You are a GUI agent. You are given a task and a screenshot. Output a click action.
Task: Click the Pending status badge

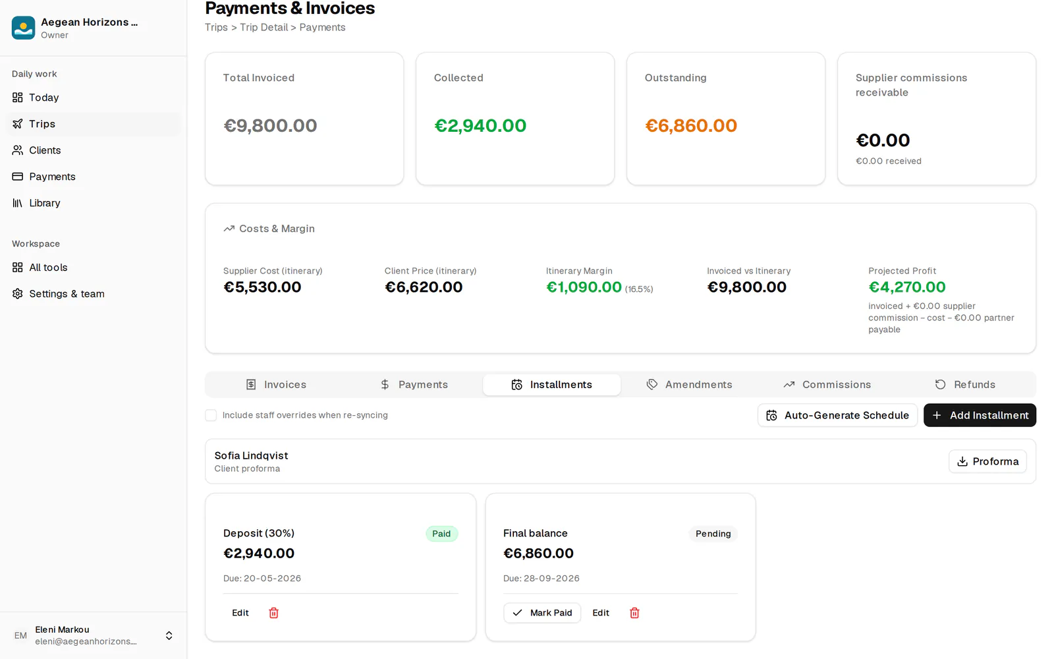click(x=713, y=534)
